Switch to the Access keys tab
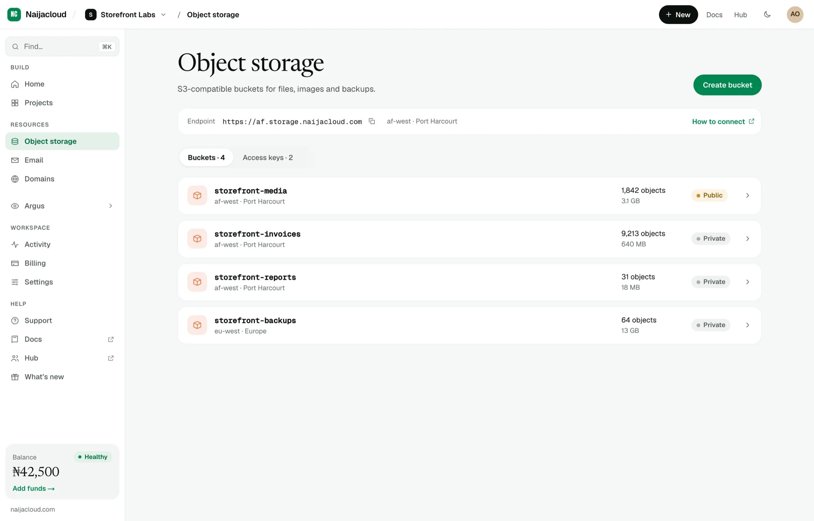Screen dimensions: 814x521 tap(268, 158)
